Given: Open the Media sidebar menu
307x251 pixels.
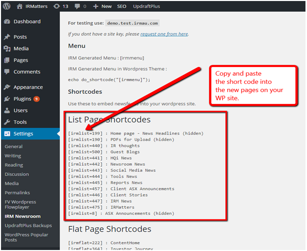Looking at the screenshot, I should point(21,49).
